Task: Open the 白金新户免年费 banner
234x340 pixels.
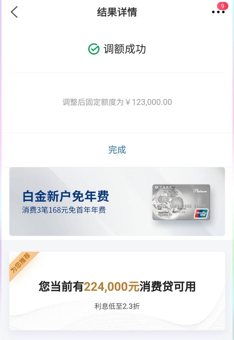Action: tap(117, 201)
